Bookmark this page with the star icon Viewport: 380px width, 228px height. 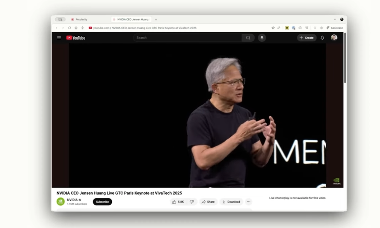click(x=273, y=28)
